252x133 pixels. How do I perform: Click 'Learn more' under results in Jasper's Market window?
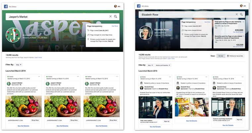pos(38,58)
